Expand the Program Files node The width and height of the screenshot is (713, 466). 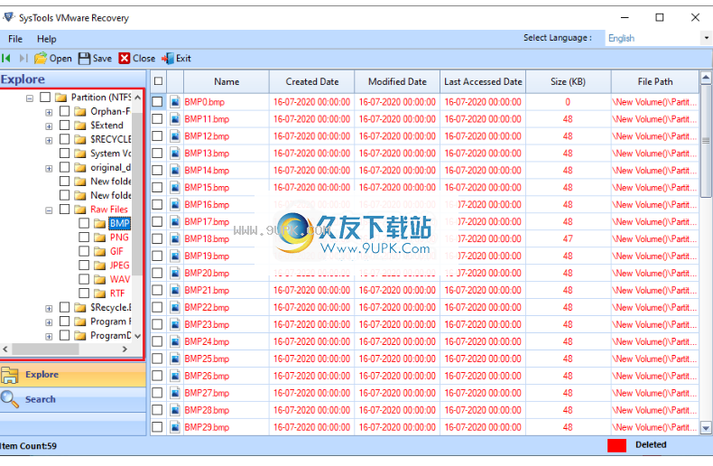(x=49, y=322)
